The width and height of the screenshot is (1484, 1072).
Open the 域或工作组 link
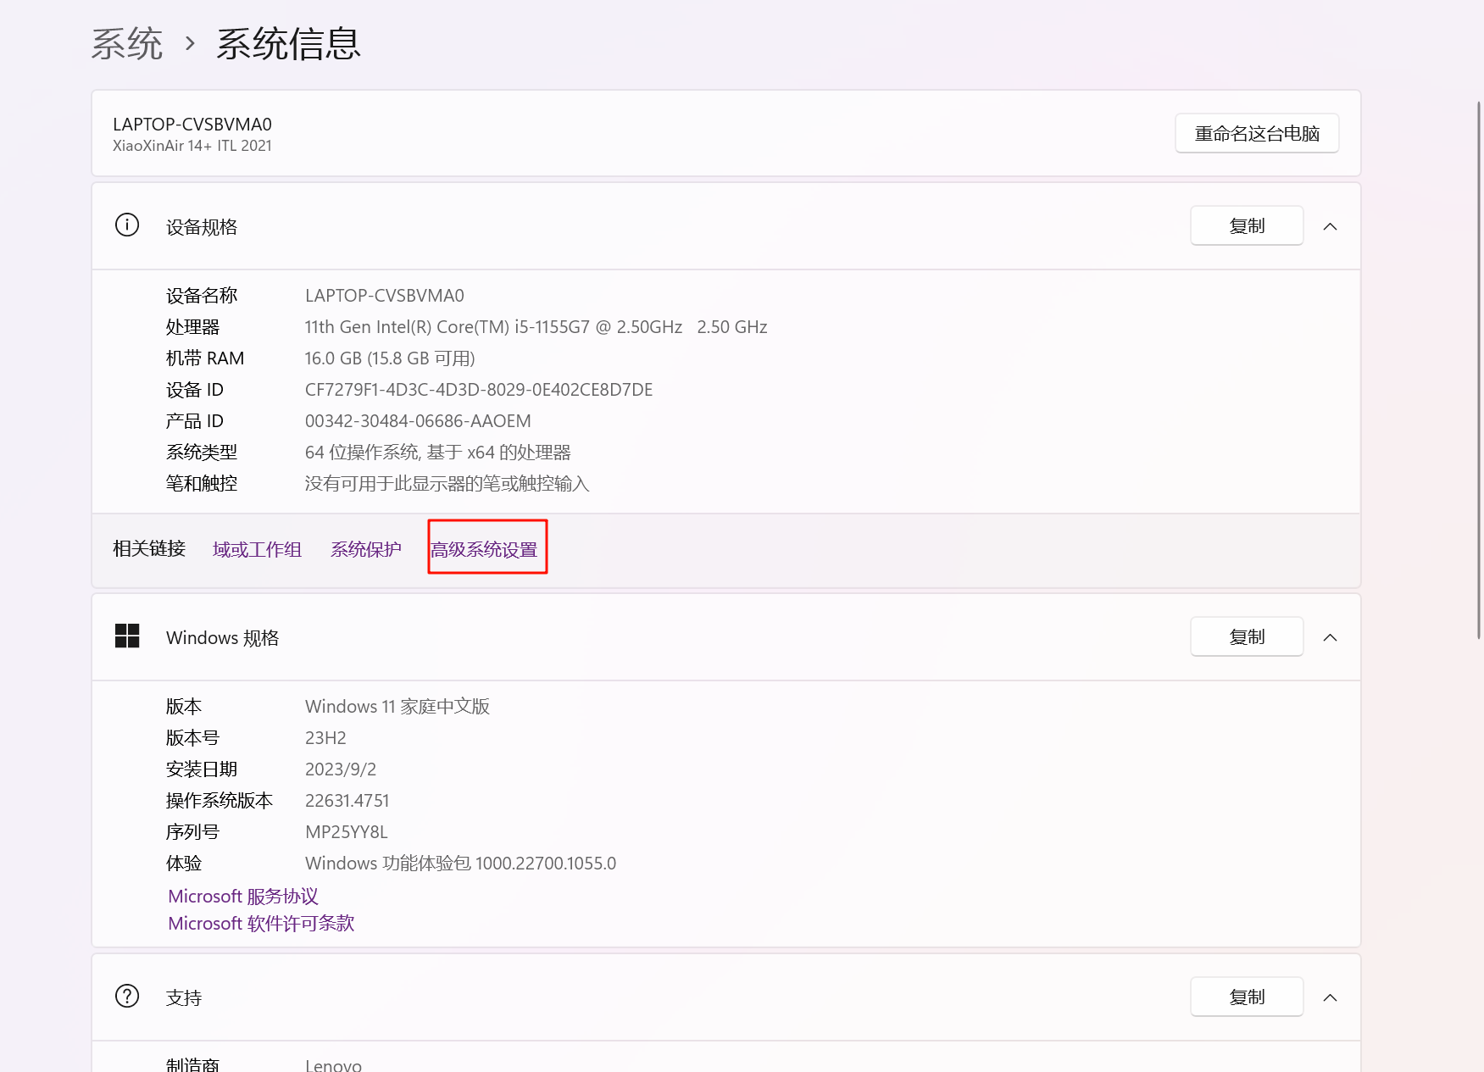[257, 550]
